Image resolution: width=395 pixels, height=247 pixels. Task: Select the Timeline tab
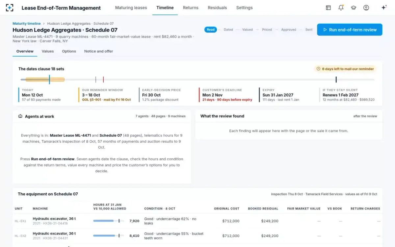click(x=165, y=8)
